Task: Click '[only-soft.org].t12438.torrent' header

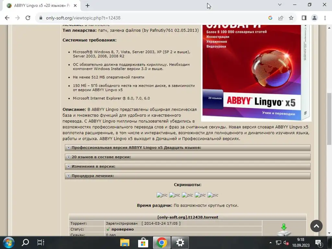Action: tap(188, 217)
